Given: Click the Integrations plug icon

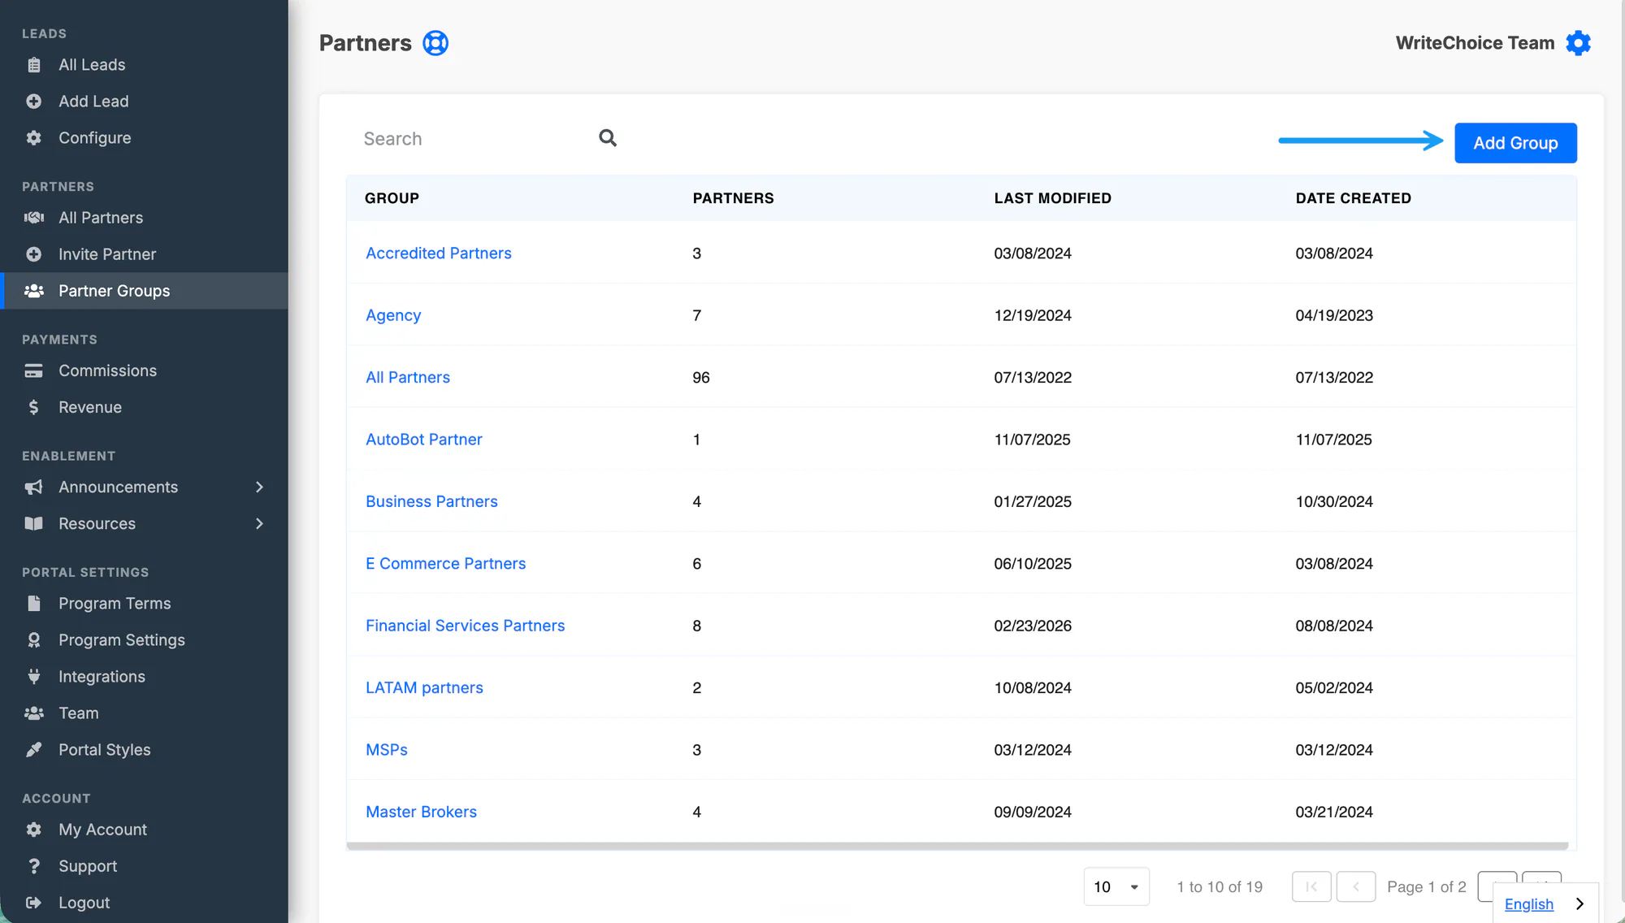Looking at the screenshot, I should click(x=33, y=677).
